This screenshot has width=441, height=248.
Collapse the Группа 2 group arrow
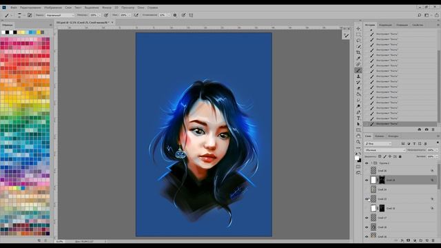371,163
